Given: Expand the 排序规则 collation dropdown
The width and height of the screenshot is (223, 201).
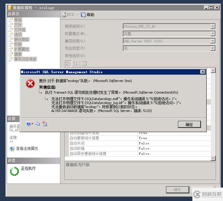Looking at the screenshot, I should [213, 26].
